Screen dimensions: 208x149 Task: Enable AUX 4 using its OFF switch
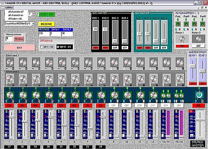click(164, 48)
